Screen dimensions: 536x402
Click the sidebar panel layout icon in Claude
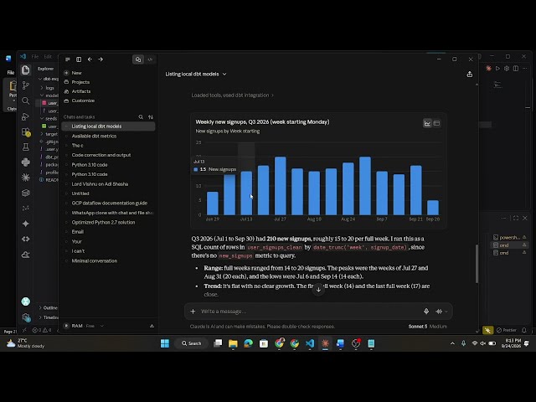click(x=79, y=59)
